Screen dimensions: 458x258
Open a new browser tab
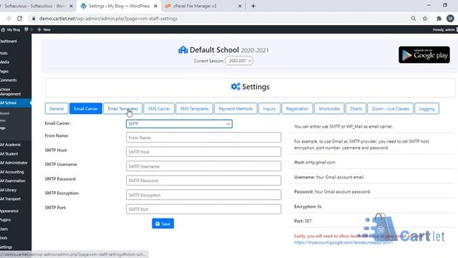coord(253,6)
